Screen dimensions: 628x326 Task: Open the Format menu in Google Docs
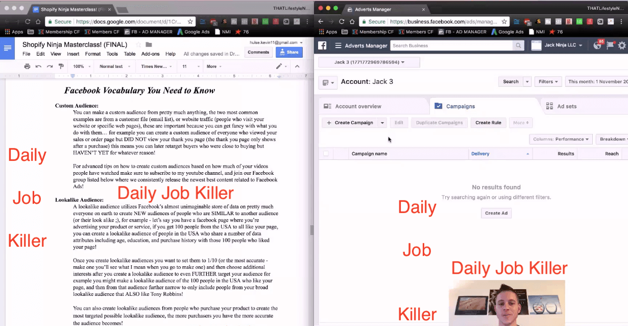[x=93, y=54]
